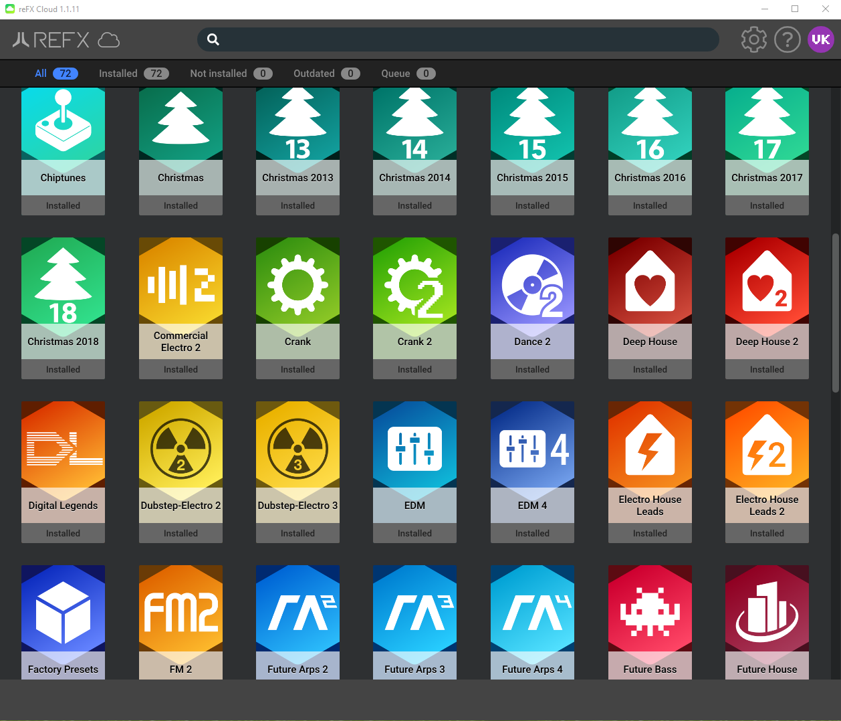The height and width of the screenshot is (721, 841).
Task: Switch to the All tab
Action: pyautogui.click(x=56, y=74)
